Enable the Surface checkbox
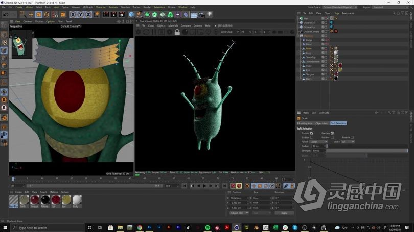The height and width of the screenshot is (232, 414). click(312, 138)
